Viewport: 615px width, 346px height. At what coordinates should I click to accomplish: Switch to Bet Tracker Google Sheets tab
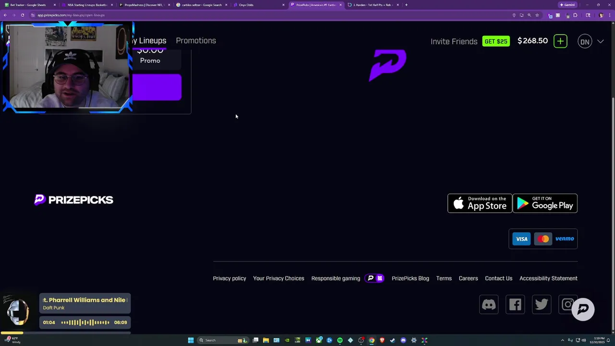click(x=29, y=5)
